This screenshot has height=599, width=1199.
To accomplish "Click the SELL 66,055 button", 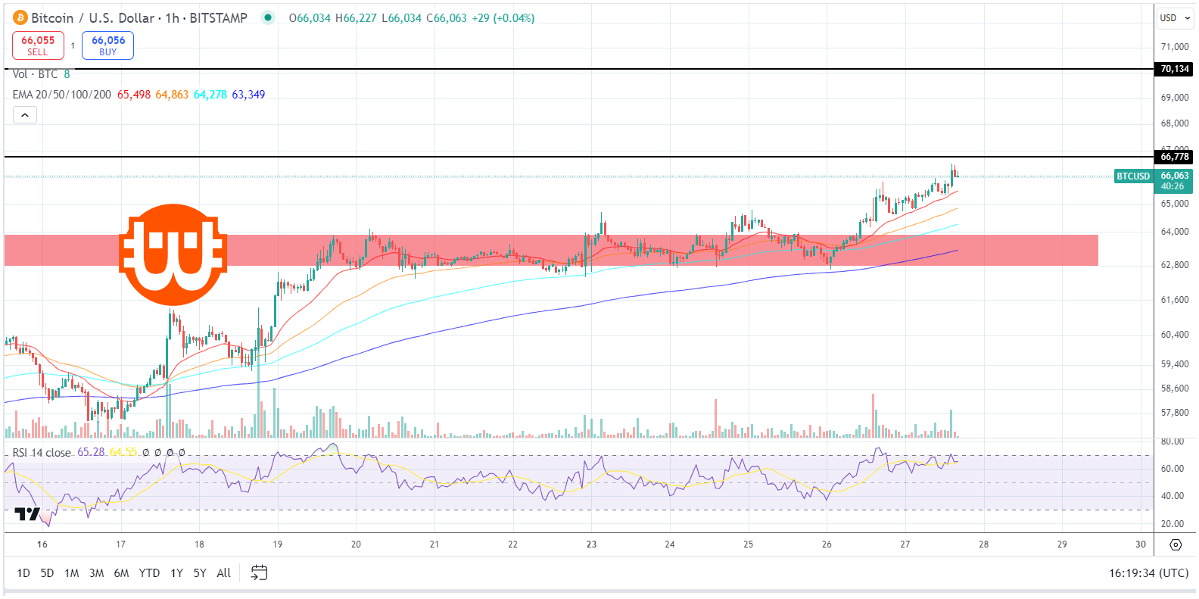I will pos(38,45).
